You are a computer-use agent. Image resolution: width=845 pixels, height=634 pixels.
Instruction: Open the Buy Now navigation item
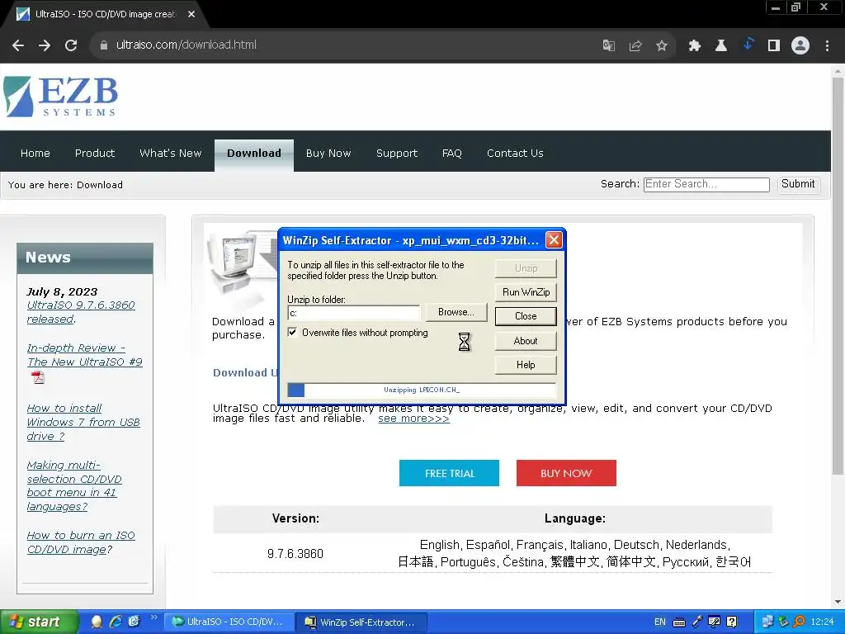point(328,153)
